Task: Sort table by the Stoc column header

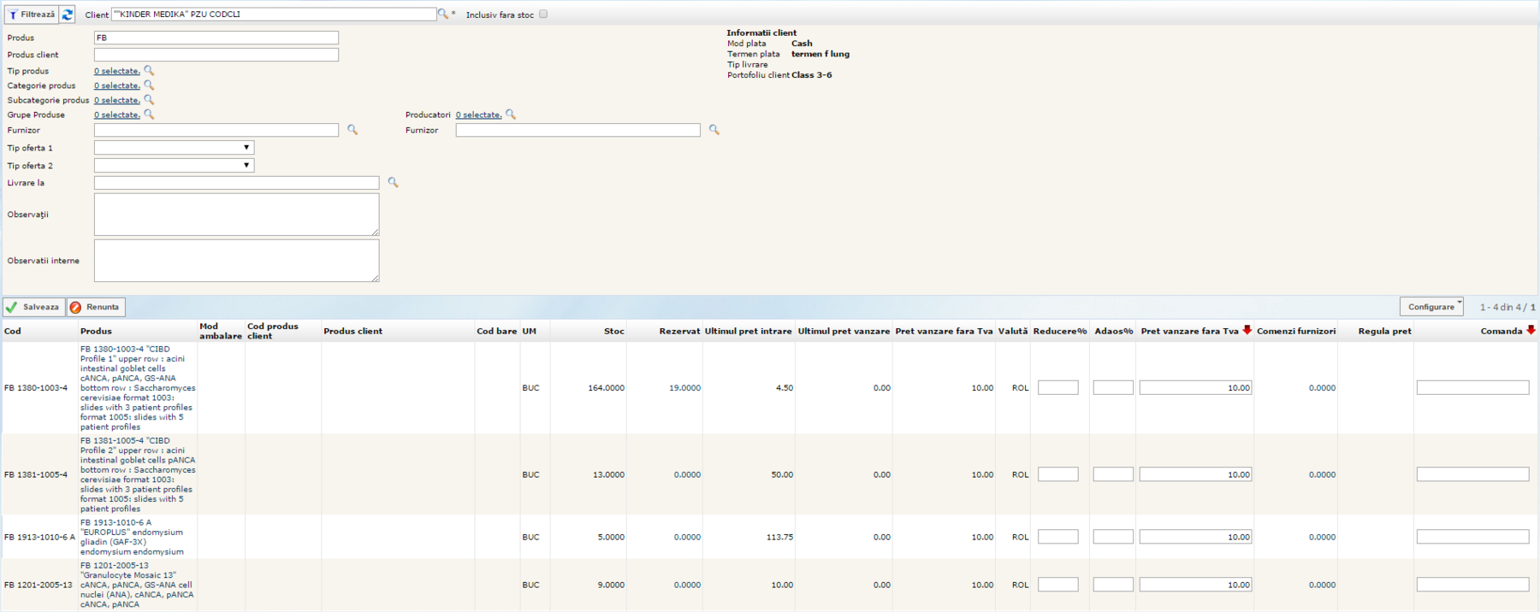Action: tap(613, 332)
